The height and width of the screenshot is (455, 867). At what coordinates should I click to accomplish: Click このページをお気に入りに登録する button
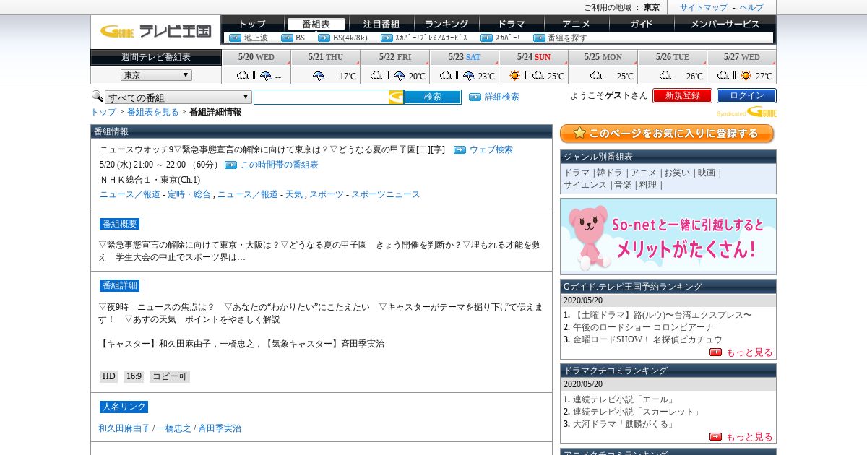tap(667, 134)
